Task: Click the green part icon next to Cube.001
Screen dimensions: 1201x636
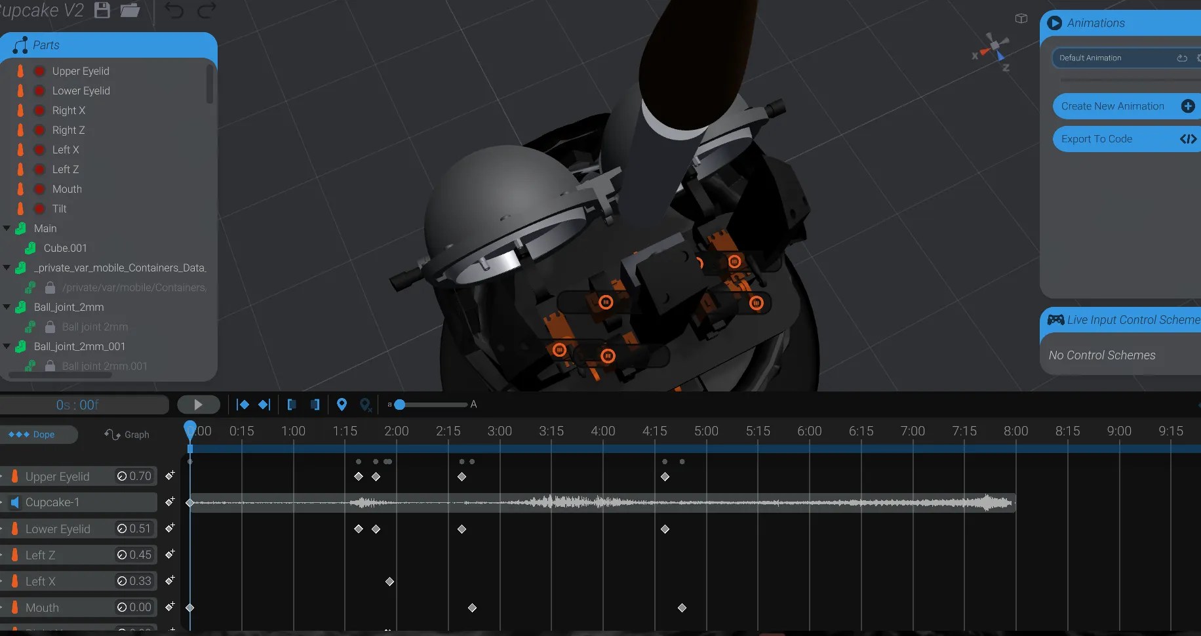Action: 30,248
